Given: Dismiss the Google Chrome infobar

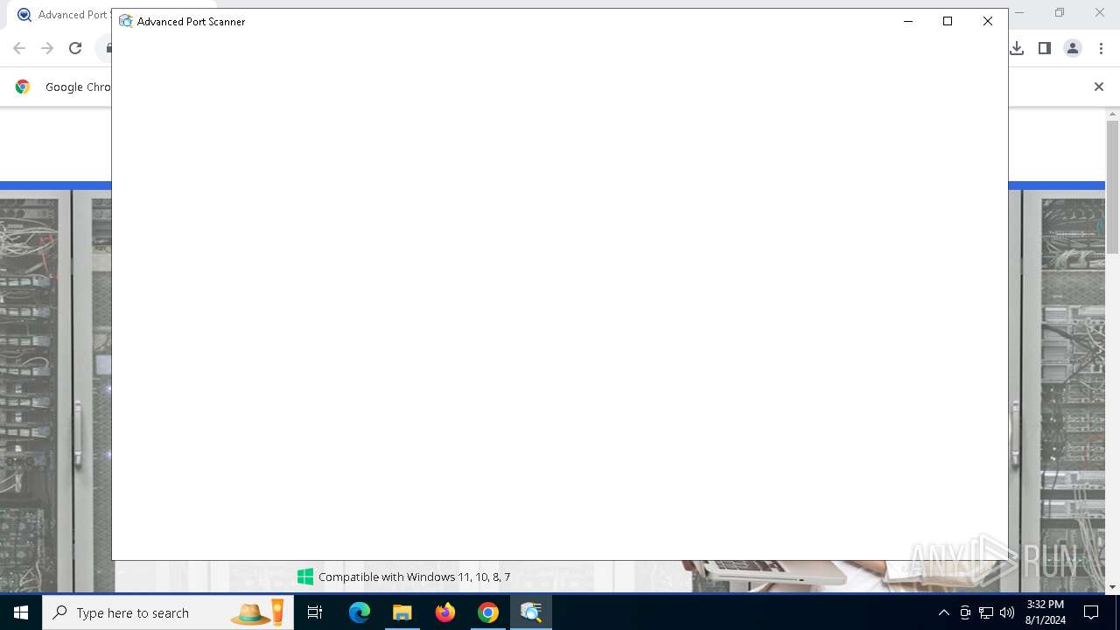Looking at the screenshot, I should [1099, 87].
